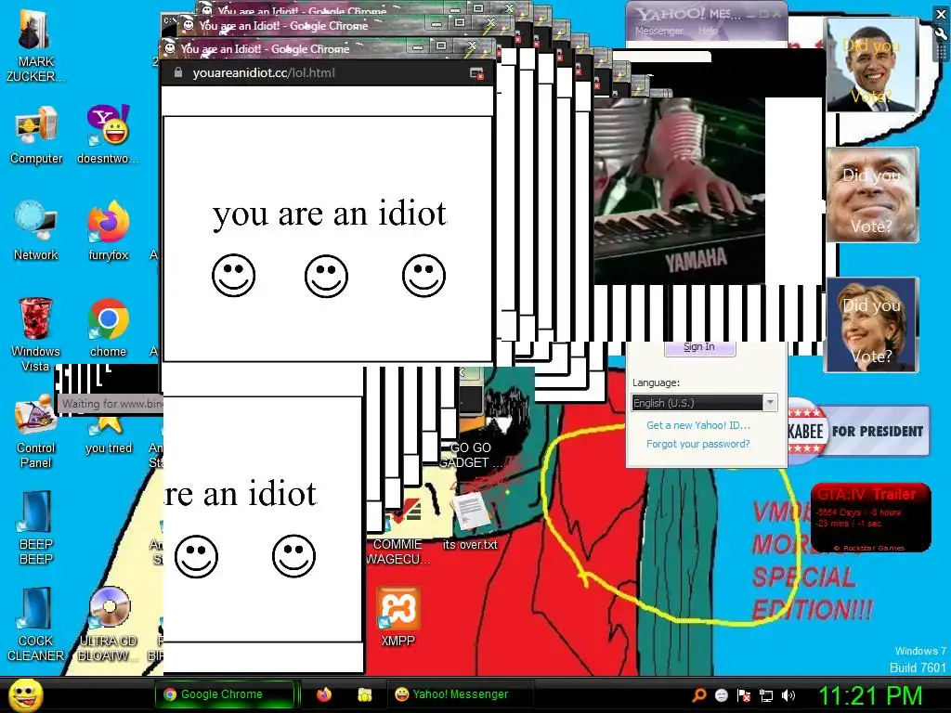Open the COMMIE WAGECU... desktop icon
This screenshot has height=713, width=951.
coord(397,532)
